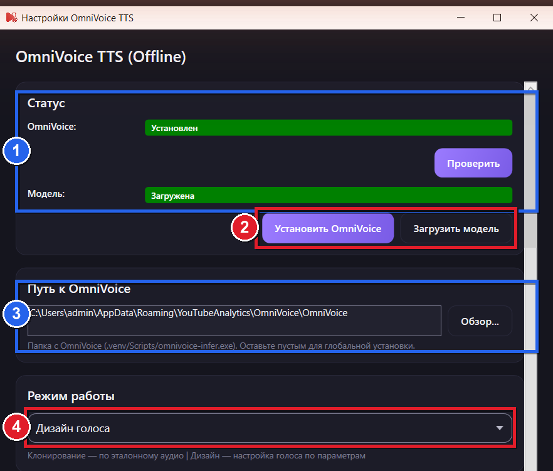Close the Настройки OmniVoice TTS window

click(534, 18)
